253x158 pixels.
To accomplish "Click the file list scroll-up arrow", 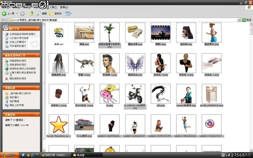I will pos(251,24).
